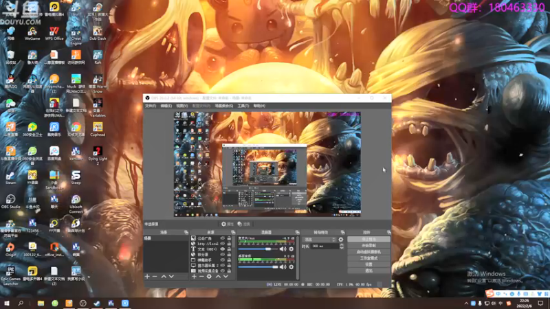Toggle the lock on 公会广告 source
550x309 pixels.
tap(229, 238)
